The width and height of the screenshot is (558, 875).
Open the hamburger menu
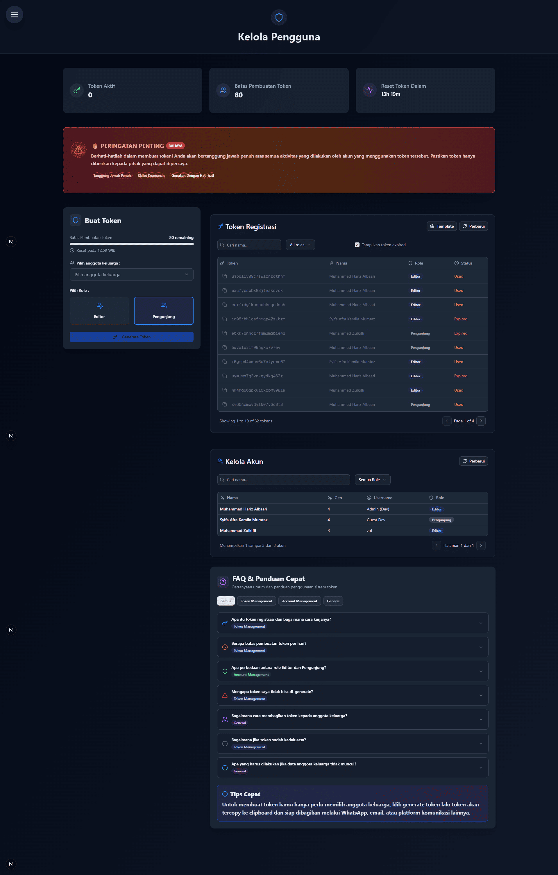coord(15,15)
